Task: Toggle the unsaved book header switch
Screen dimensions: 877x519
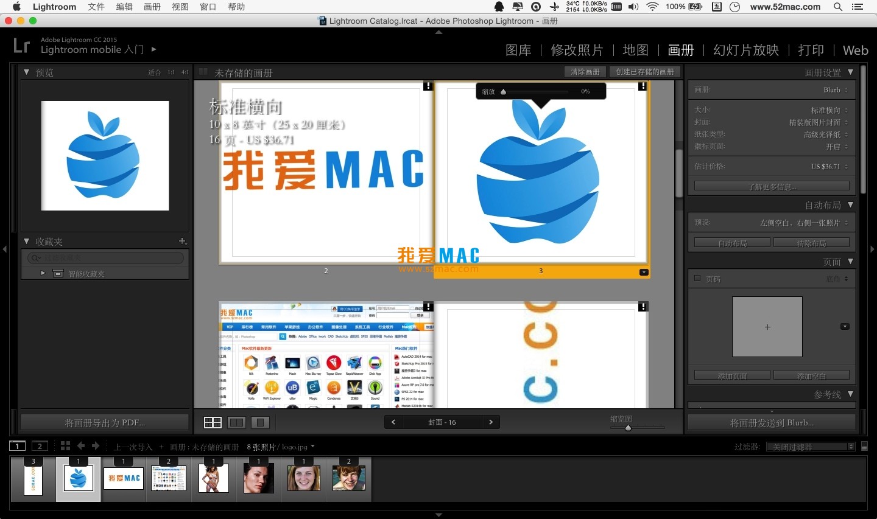Action: click(x=203, y=72)
